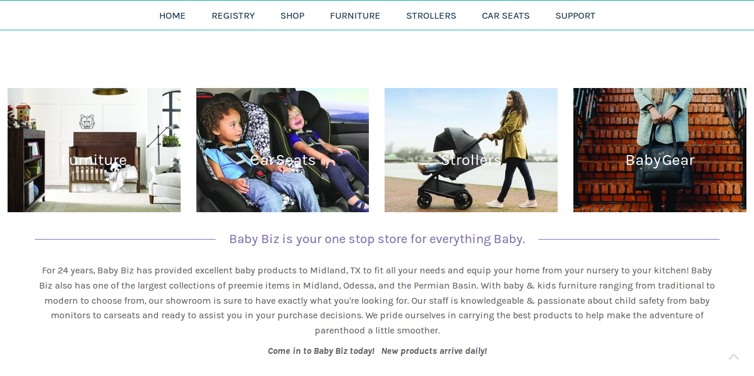Select SHOP in the navigation bar

[293, 16]
